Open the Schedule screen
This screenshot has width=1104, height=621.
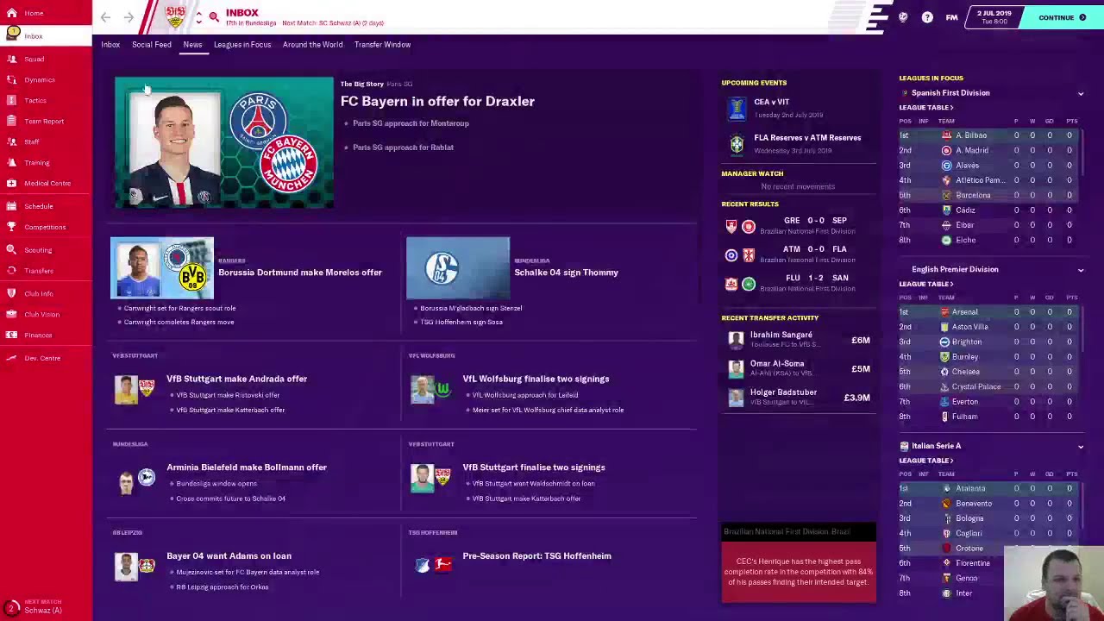click(38, 206)
